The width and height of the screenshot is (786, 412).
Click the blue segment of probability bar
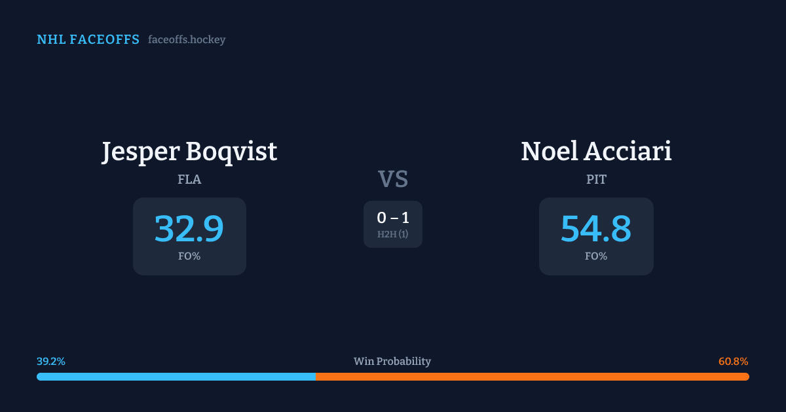pos(176,377)
